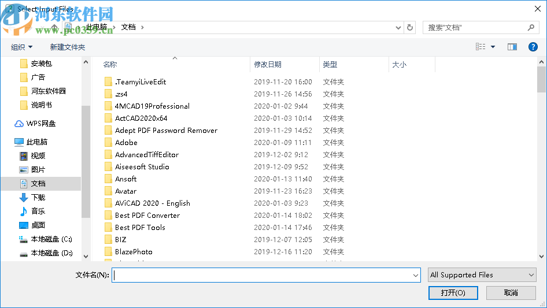Select the Adobe folder icon
Screen dimensions: 547x308
[x=109, y=143]
